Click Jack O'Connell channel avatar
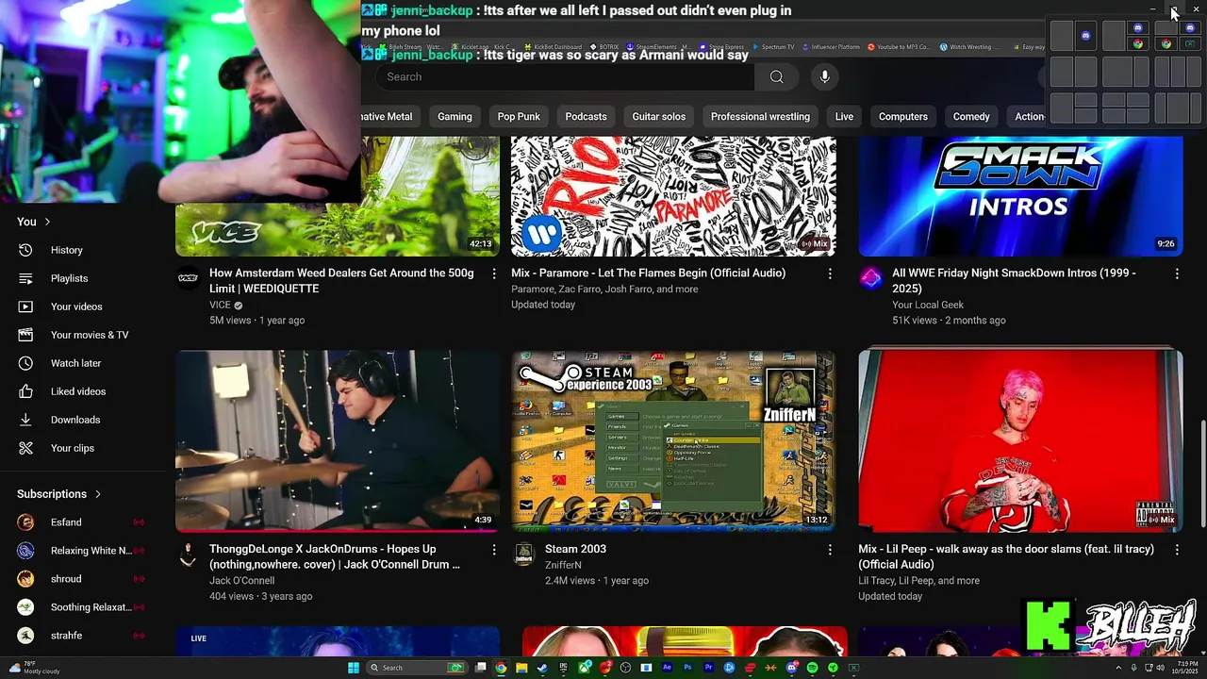This screenshot has width=1207, height=679. pyautogui.click(x=188, y=554)
